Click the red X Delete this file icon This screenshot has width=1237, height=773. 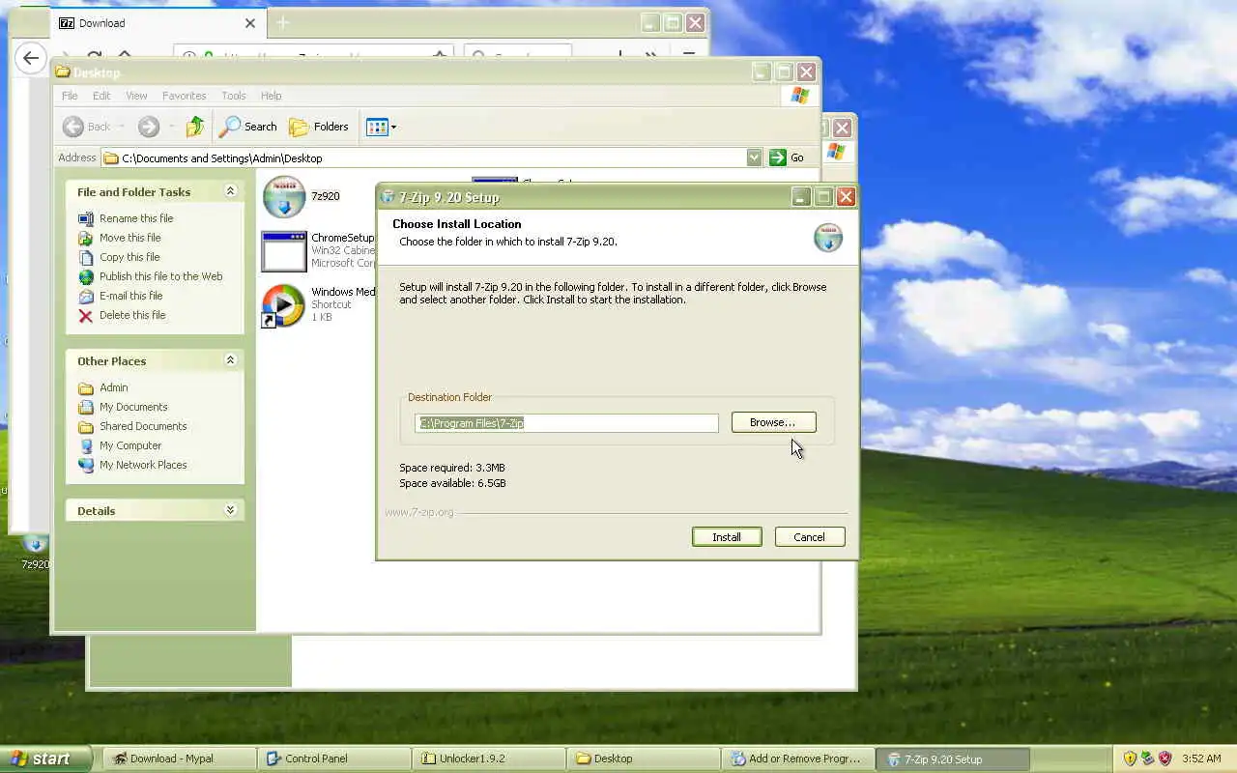coord(86,315)
